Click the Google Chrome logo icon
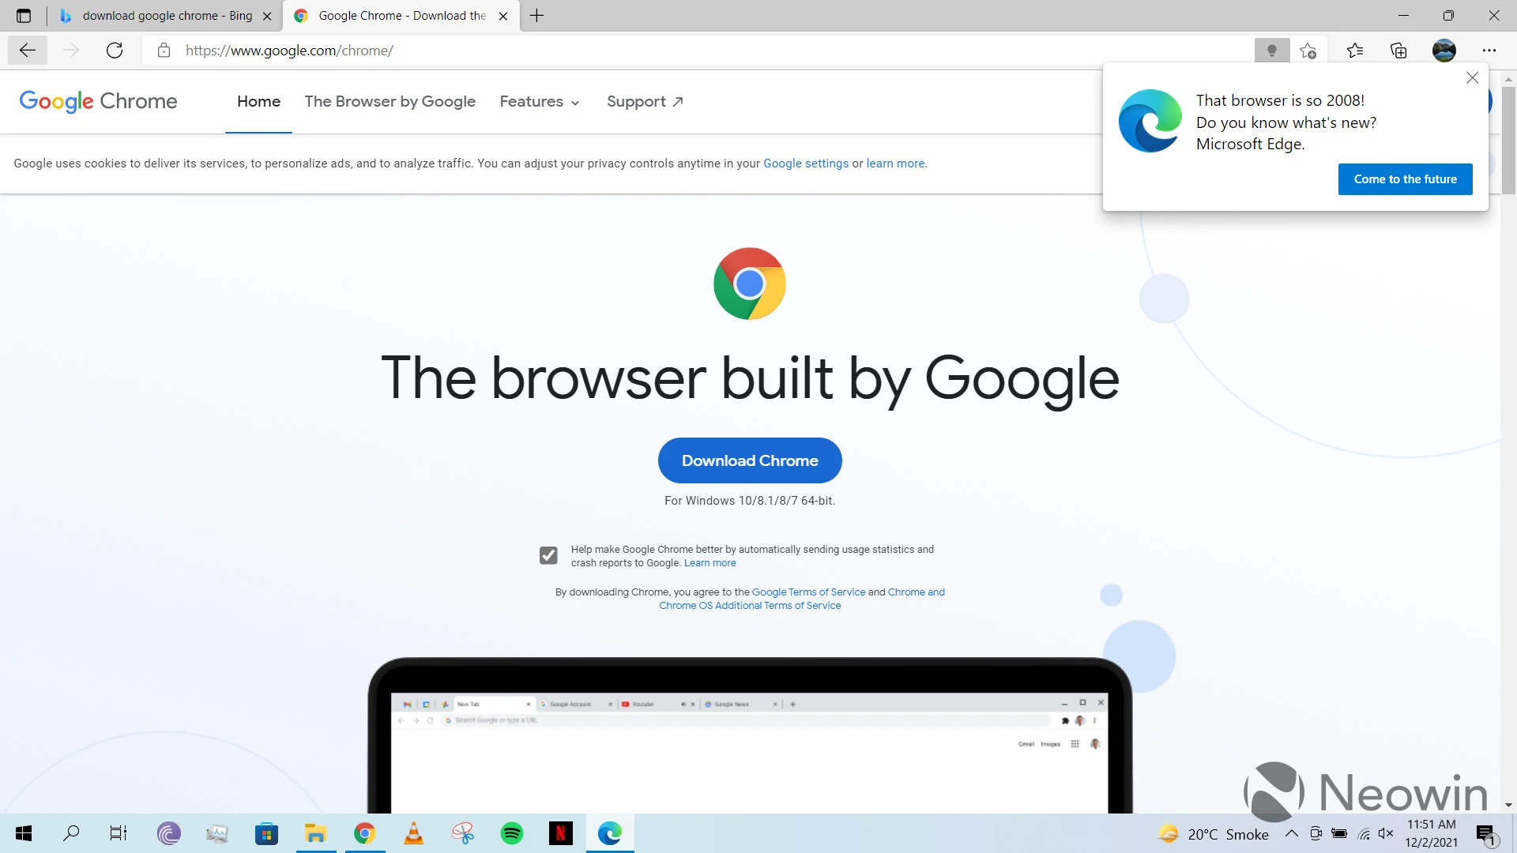The image size is (1517, 853). pyautogui.click(x=749, y=284)
